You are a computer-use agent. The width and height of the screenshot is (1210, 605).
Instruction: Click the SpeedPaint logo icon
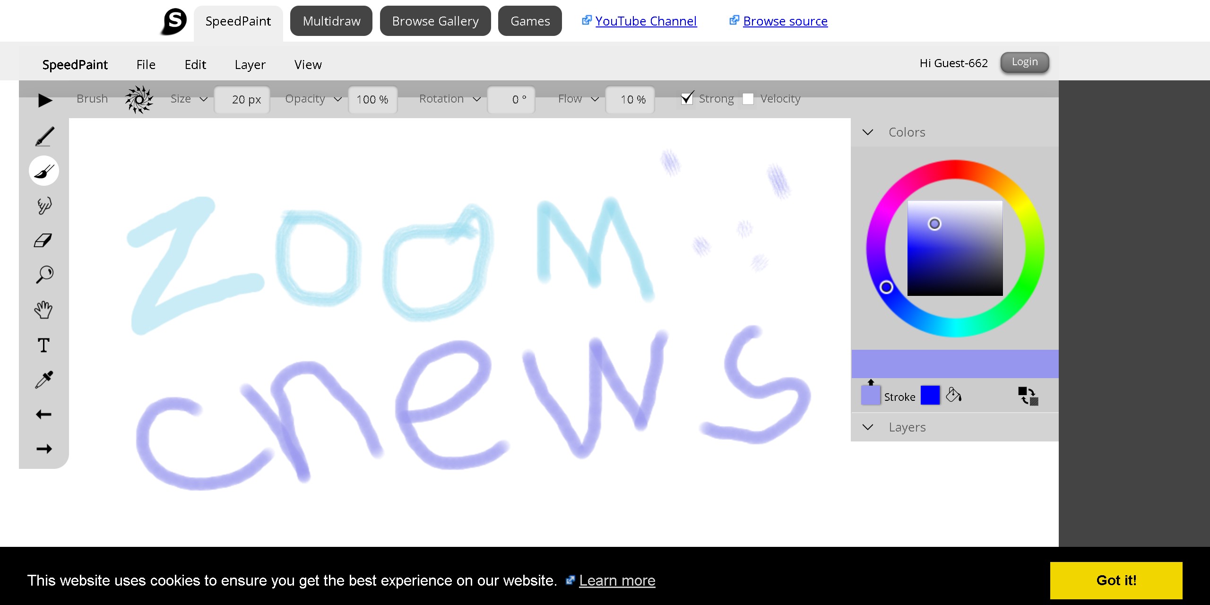coord(174,21)
